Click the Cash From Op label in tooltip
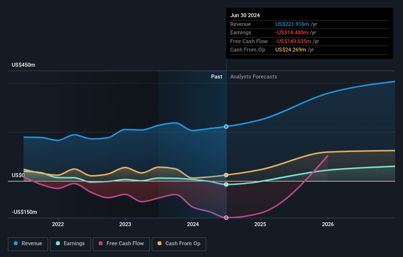 247,50
